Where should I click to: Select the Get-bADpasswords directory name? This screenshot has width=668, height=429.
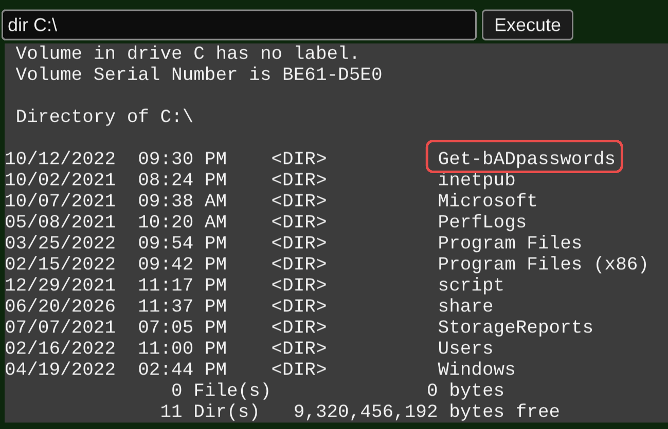click(x=526, y=158)
